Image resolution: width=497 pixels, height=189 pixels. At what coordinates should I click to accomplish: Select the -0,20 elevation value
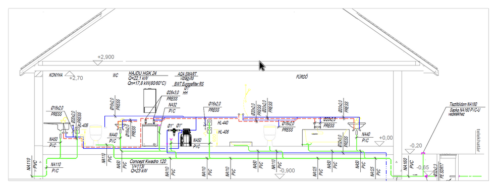point(416,146)
